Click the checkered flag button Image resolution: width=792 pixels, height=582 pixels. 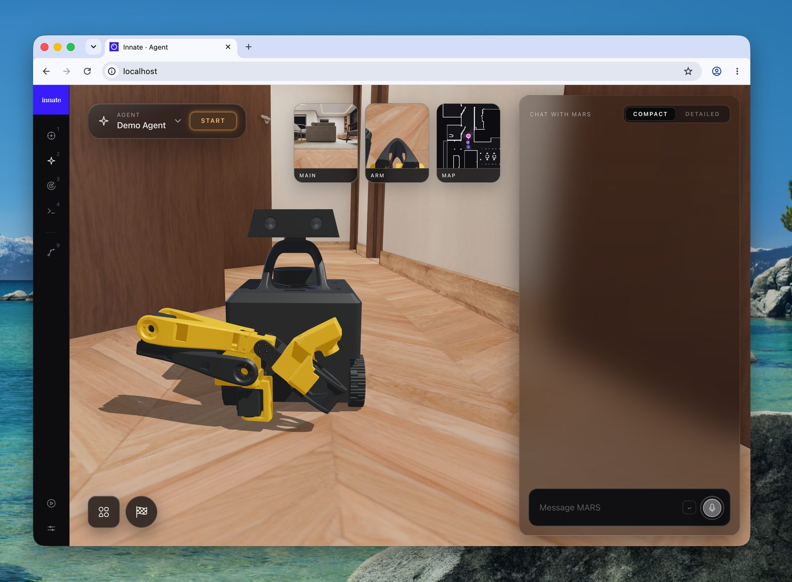[142, 512]
